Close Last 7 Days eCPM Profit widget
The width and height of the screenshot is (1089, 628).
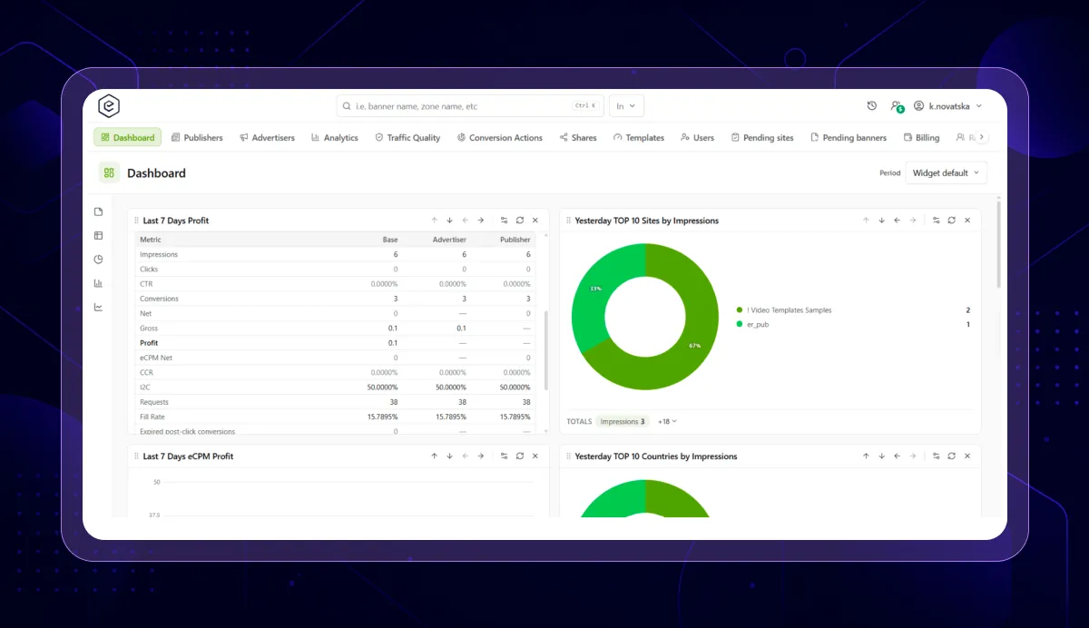point(535,456)
